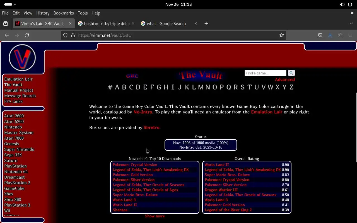Bookmark this page with the star icon
This screenshot has width=357, height=223.
[x=282, y=35]
